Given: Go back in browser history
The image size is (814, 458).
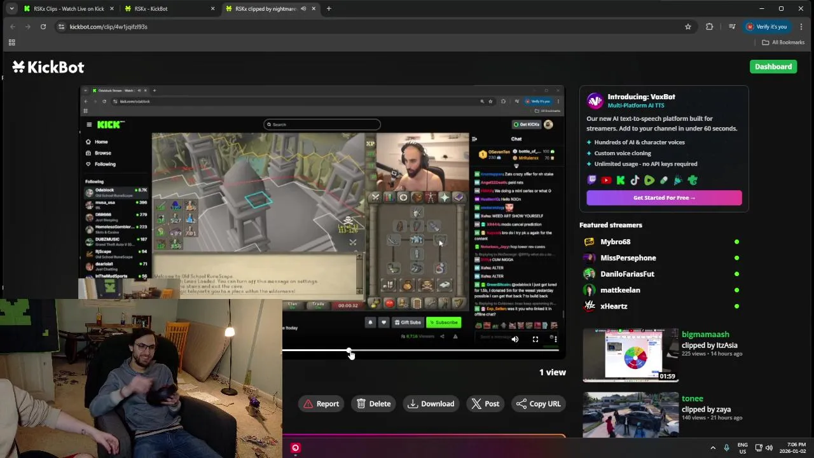Looking at the screenshot, I should pyautogui.click(x=13, y=27).
